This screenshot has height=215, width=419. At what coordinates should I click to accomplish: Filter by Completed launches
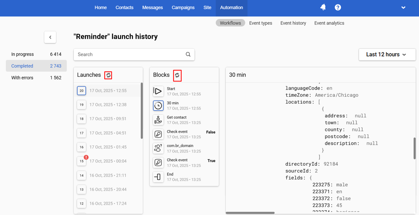click(36, 66)
